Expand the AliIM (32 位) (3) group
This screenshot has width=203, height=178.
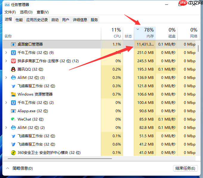point(6,77)
